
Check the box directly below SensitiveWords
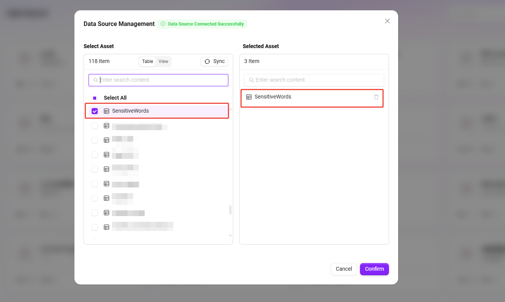point(95,126)
